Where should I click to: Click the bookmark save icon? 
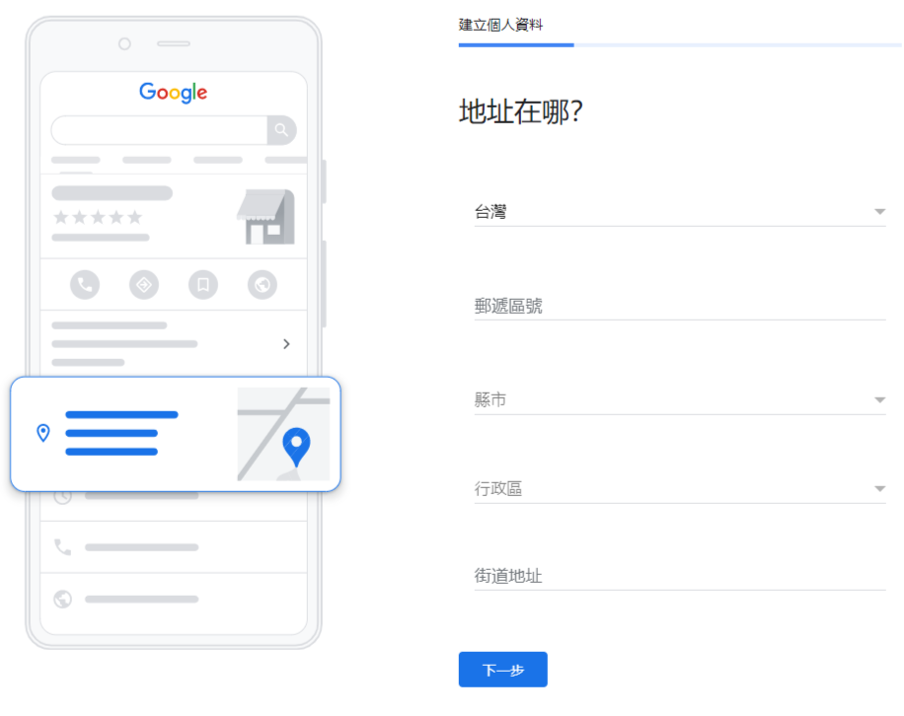click(203, 285)
